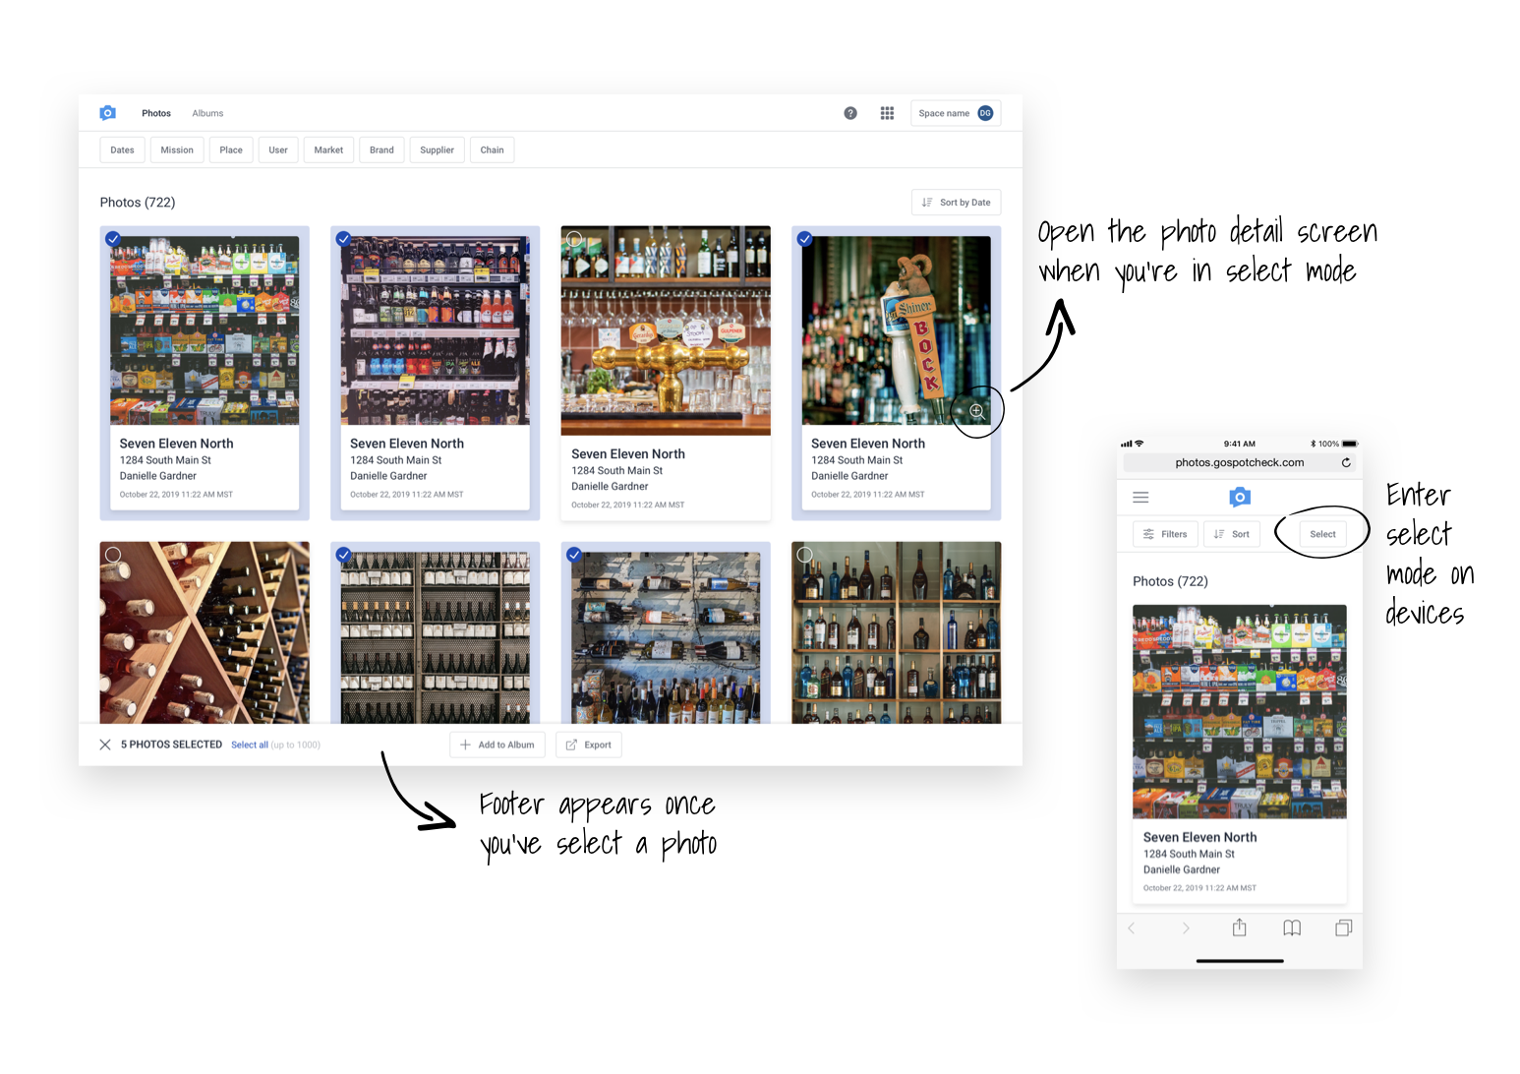Open bookmarks in mobile browser
Viewport: 1520px width, 1074px height.
pyautogui.click(x=1292, y=928)
